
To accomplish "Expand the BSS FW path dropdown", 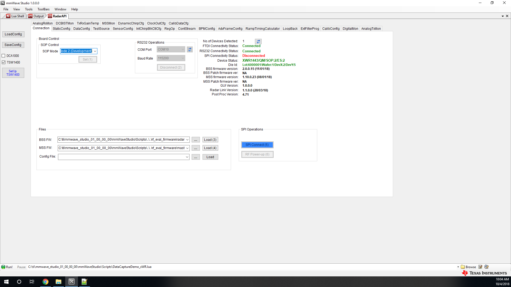I will [187, 140].
